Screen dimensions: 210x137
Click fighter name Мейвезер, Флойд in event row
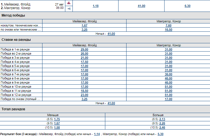[17, 4]
